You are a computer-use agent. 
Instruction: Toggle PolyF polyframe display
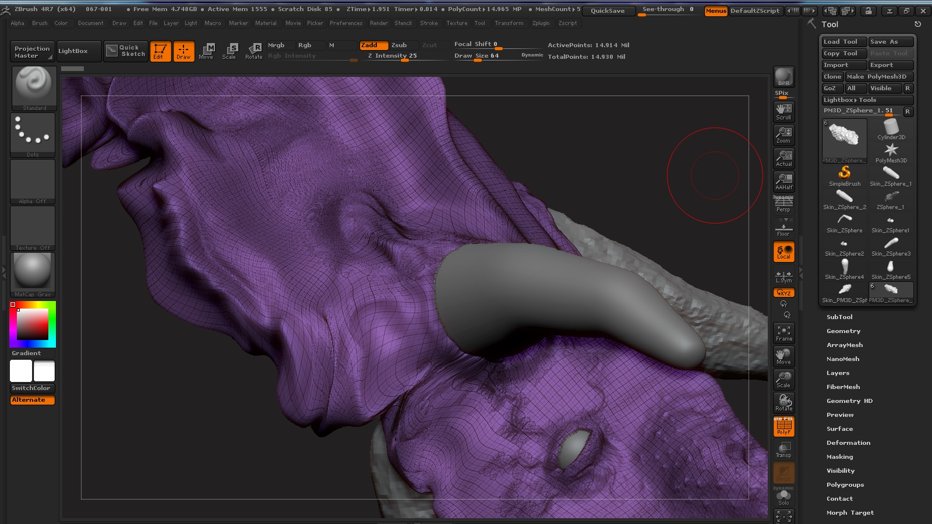click(x=783, y=426)
